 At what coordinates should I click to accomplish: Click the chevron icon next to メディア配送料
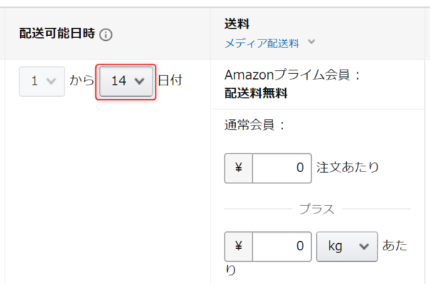point(311,42)
